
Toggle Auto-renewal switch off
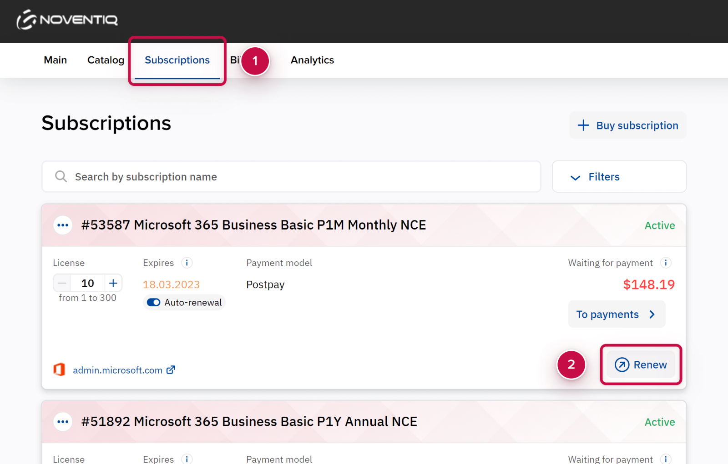point(153,303)
